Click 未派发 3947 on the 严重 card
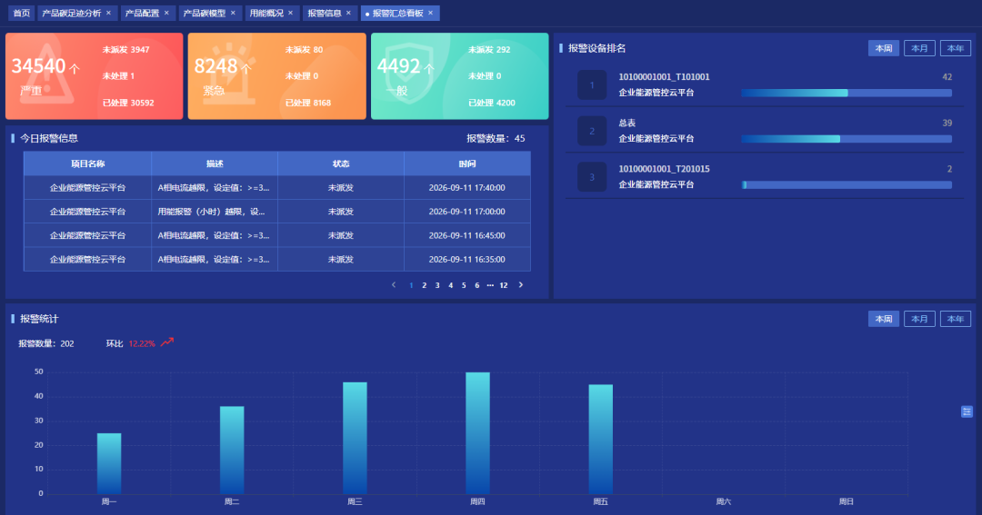 (x=125, y=49)
